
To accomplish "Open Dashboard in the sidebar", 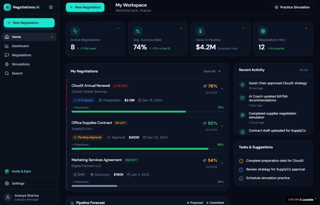I will click(29, 46).
